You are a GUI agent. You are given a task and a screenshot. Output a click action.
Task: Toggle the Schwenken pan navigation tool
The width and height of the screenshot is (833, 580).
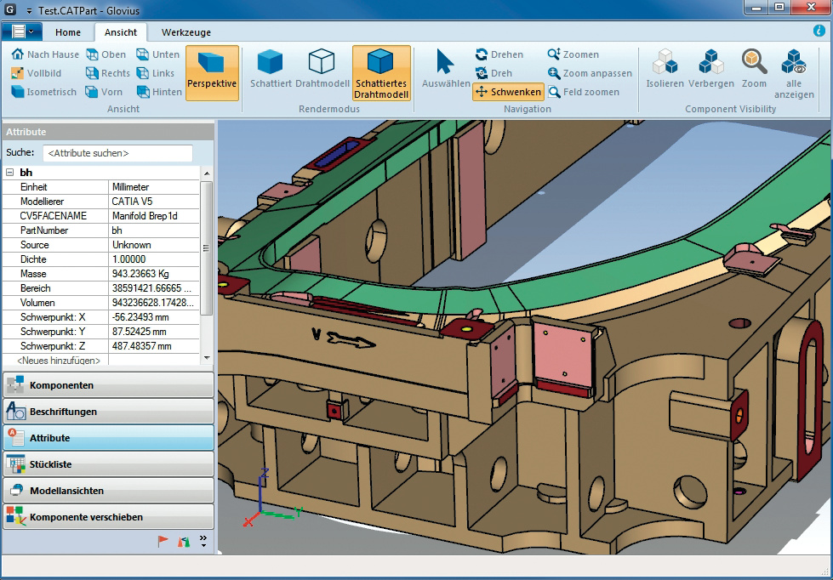point(508,92)
